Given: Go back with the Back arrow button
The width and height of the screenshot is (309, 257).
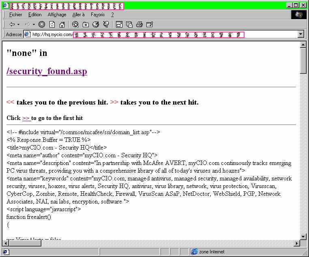Looking at the screenshot, I should [12, 24].
